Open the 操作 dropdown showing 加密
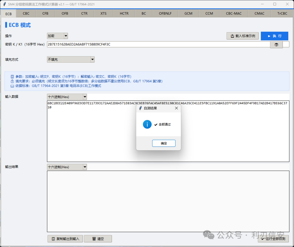This screenshot has height=247, width=294. pos(57,36)
